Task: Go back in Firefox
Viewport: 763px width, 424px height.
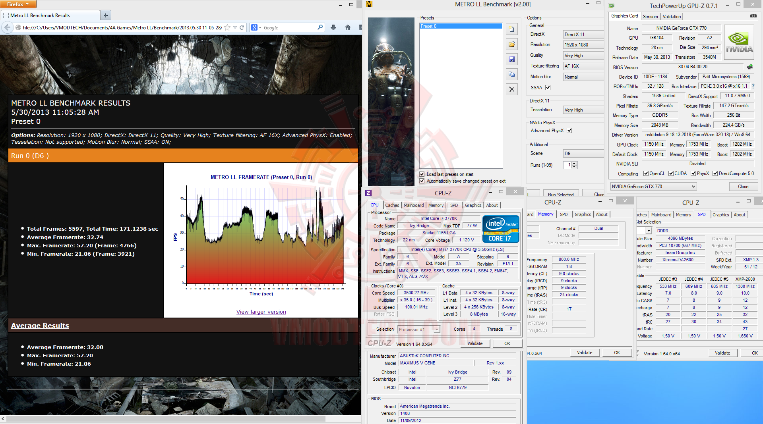Action: coord(8,27)
